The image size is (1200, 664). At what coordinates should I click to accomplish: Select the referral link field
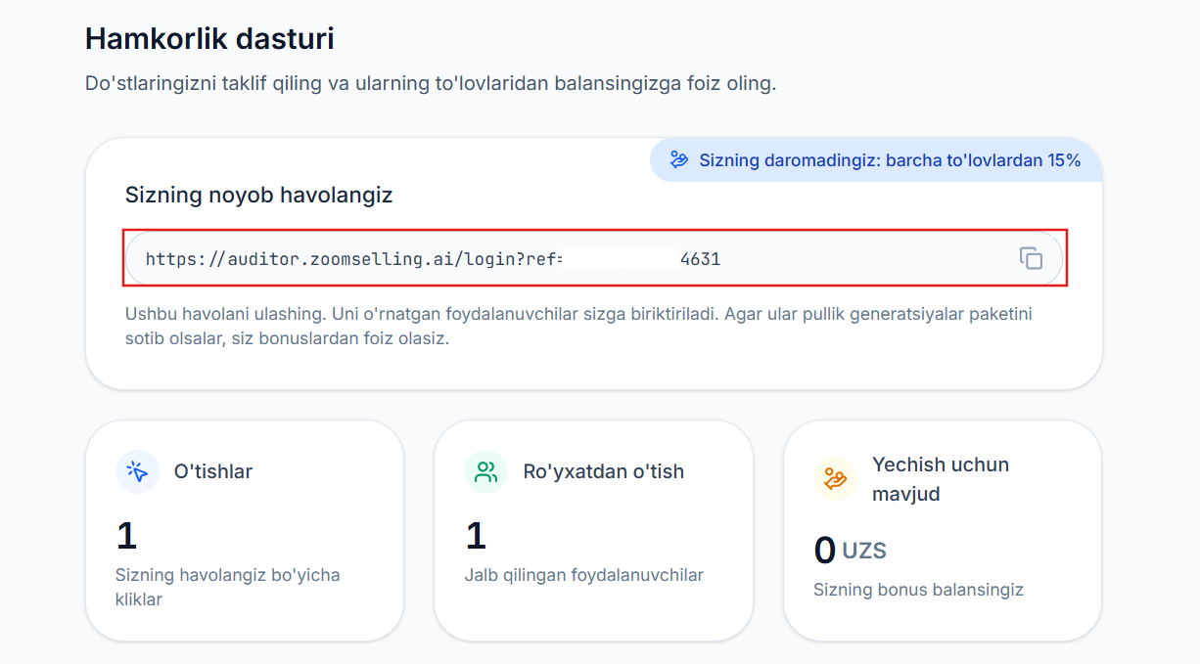pyautogui.click(x=594, y=258)
